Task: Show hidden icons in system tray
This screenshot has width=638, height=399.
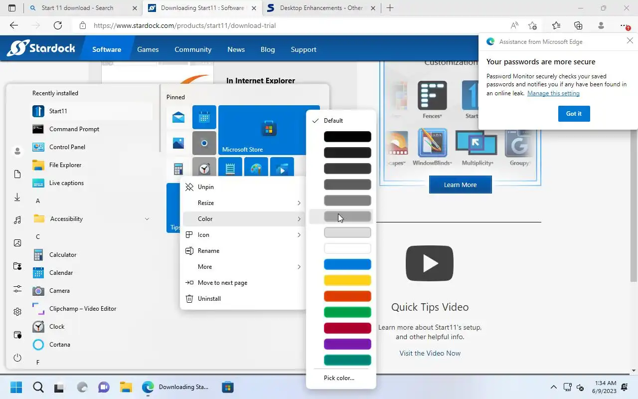Action: coord(553,387)
